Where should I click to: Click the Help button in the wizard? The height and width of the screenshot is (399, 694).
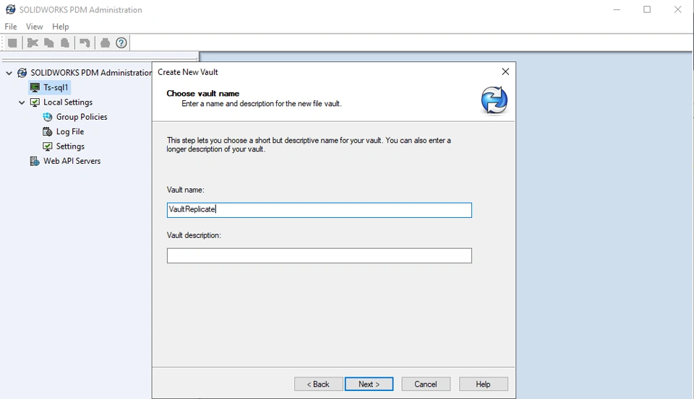(x=483, y=384)
